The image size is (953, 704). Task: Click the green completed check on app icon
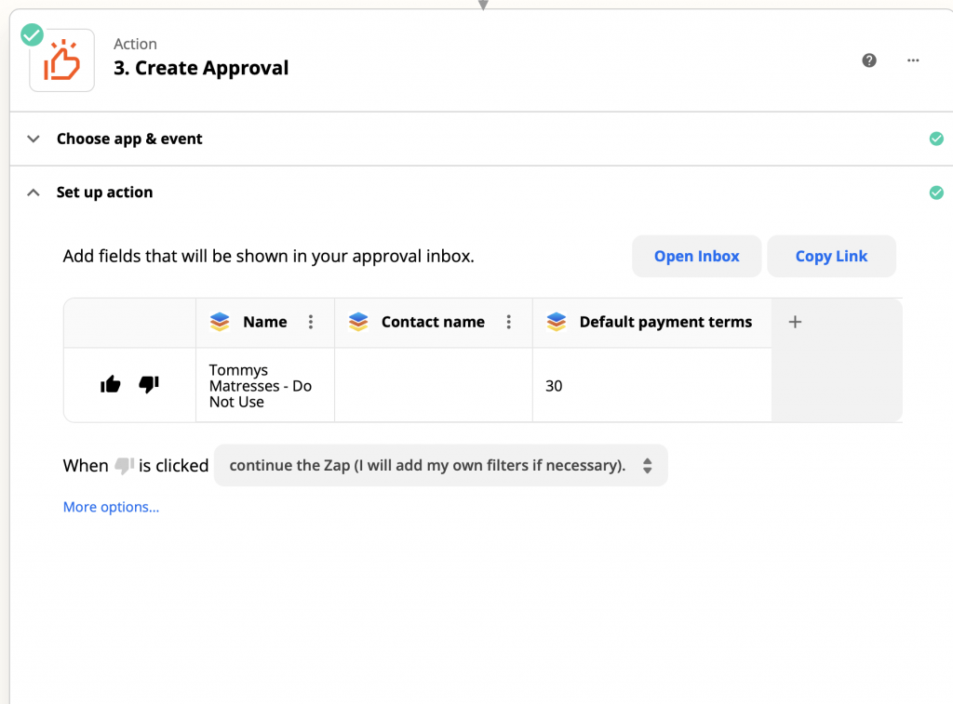[x=33, y=35]
